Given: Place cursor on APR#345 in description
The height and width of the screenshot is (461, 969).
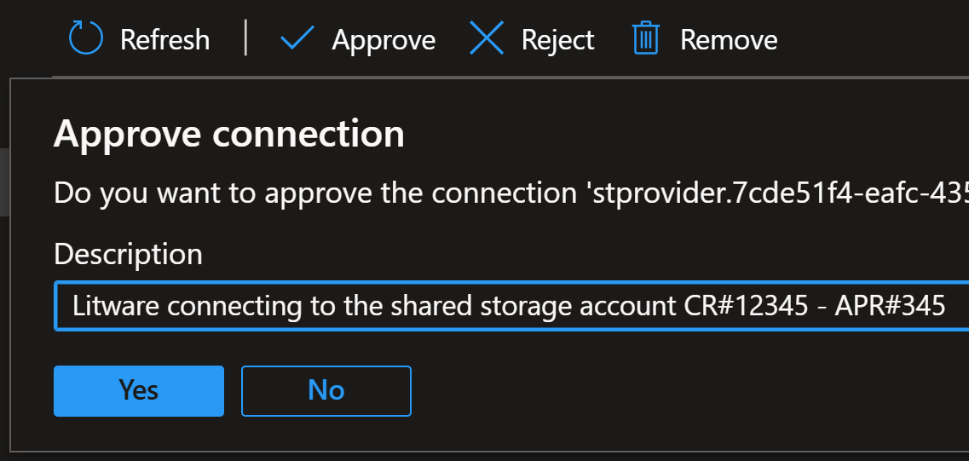Looking at the screenshot, I should (890, 306).
